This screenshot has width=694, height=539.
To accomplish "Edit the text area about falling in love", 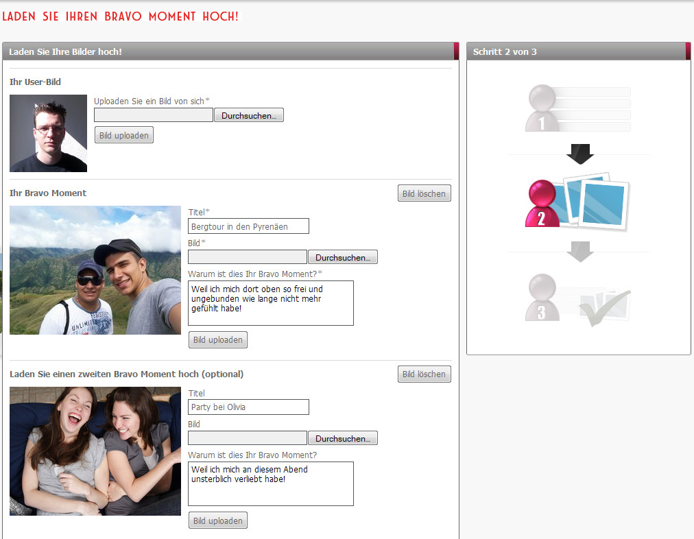I will 271,483.
